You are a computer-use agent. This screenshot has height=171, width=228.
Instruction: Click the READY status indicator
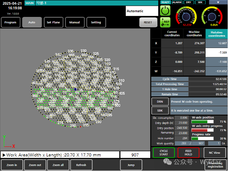point(165,2)
